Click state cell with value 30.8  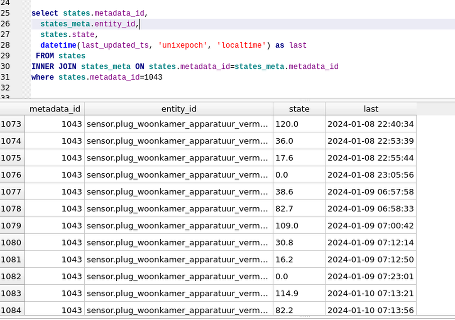[x=299, y=243]
